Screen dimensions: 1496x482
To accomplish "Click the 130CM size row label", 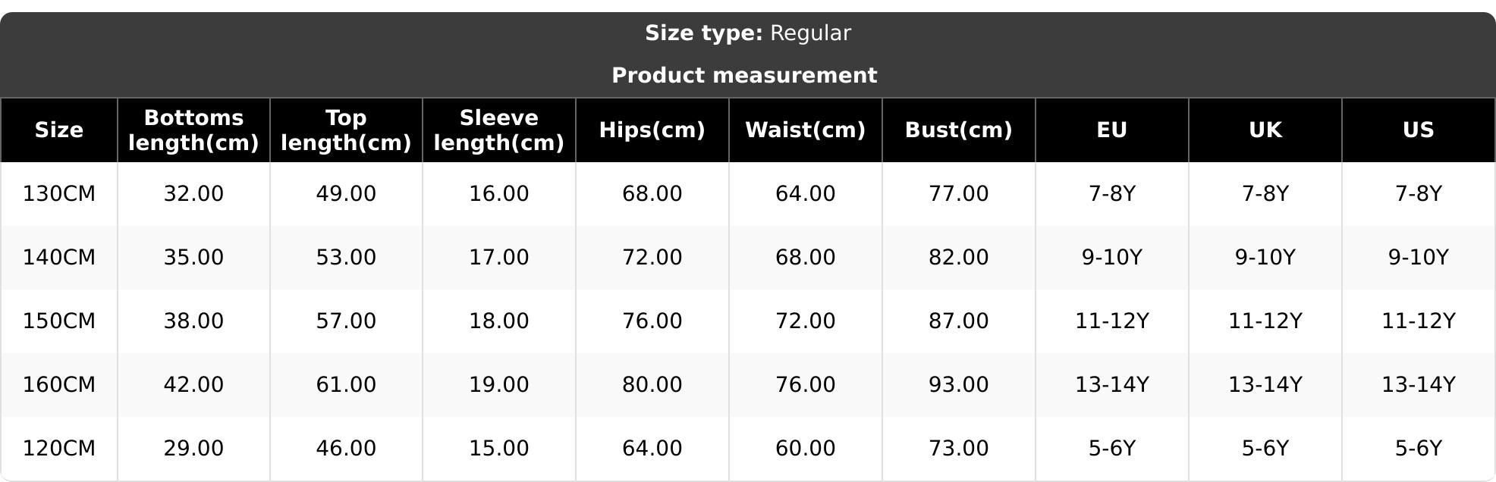I will [x=59, y=194].
